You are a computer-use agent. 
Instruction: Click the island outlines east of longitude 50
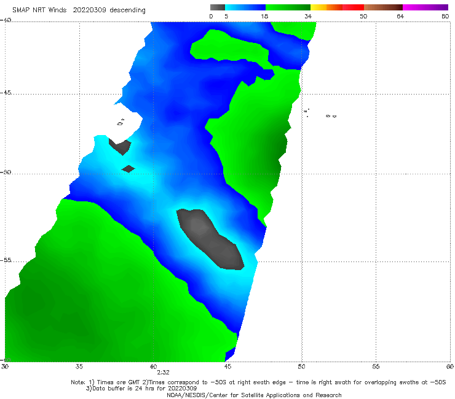click(320, 113)
